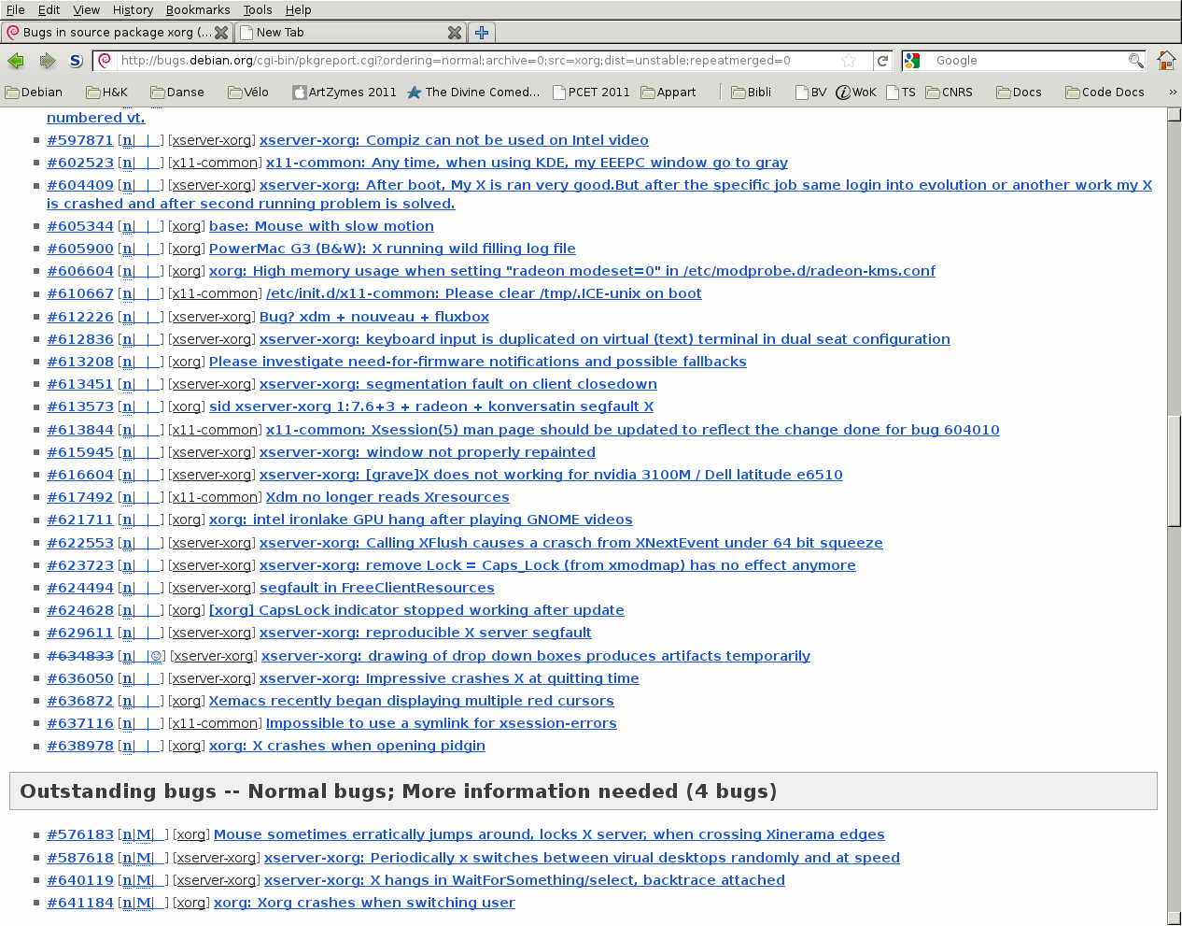Reload the current page
The width and height of the screenshot is (1182, 926).
pos(882,61)
